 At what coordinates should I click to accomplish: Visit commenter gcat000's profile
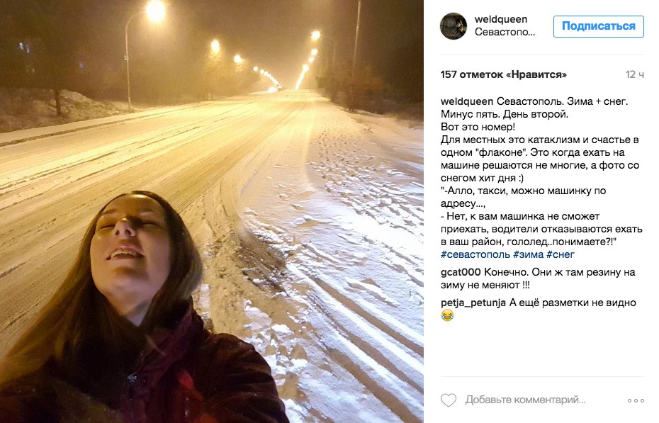[x=461, y=272]
